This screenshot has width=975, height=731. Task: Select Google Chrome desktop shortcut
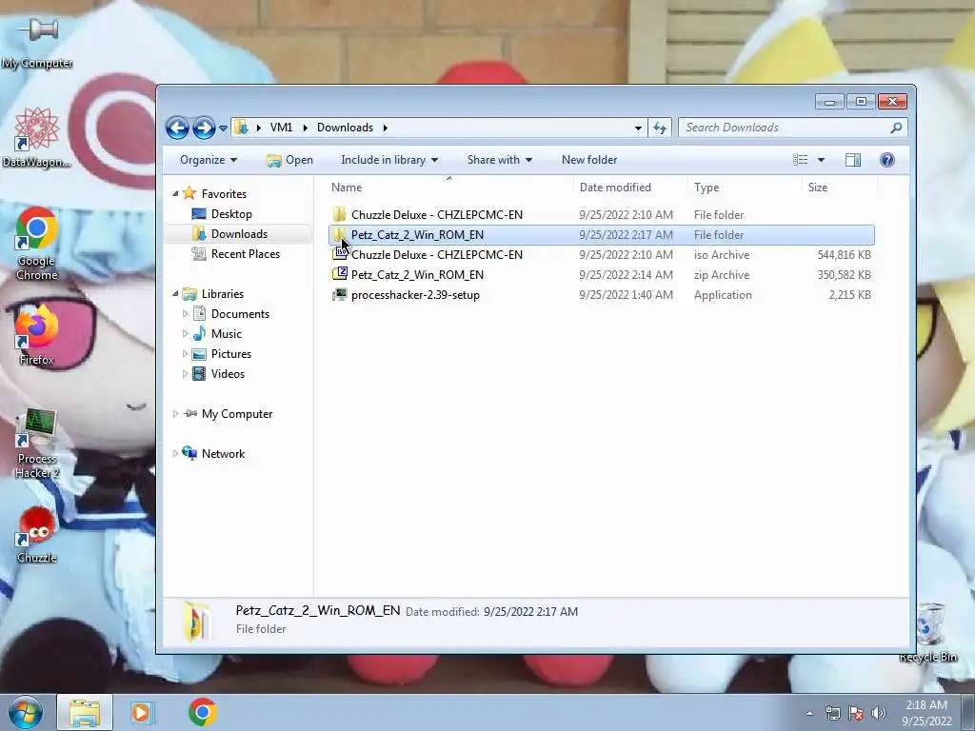[x=37, y=244]
